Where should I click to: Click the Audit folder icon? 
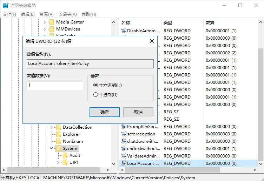pyautogui.click(x=65, y=155)
